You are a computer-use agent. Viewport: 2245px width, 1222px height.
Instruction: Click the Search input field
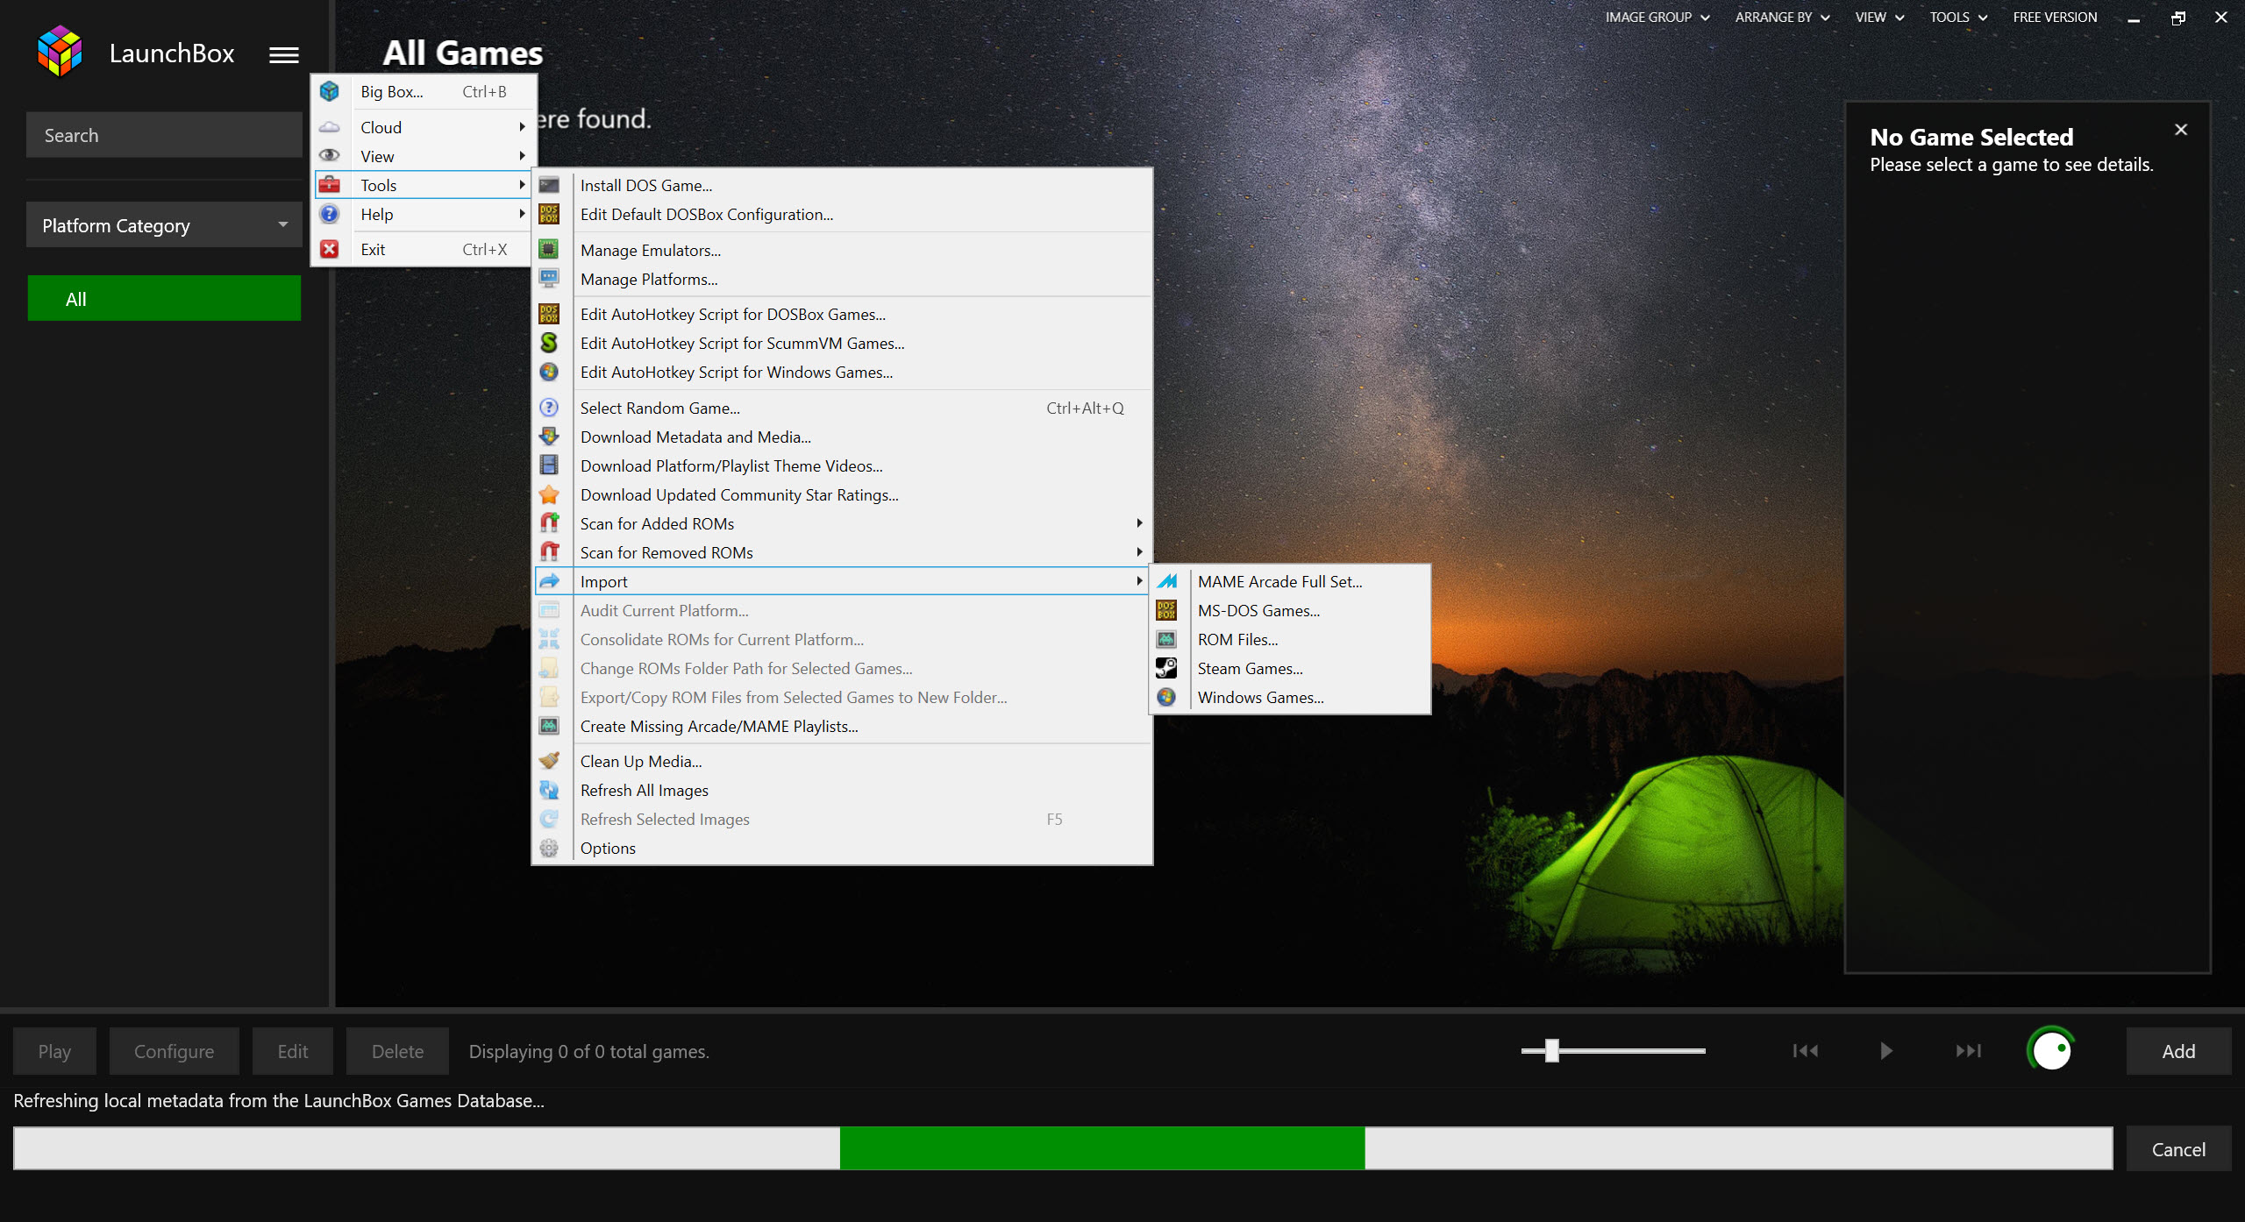[164, 135]
